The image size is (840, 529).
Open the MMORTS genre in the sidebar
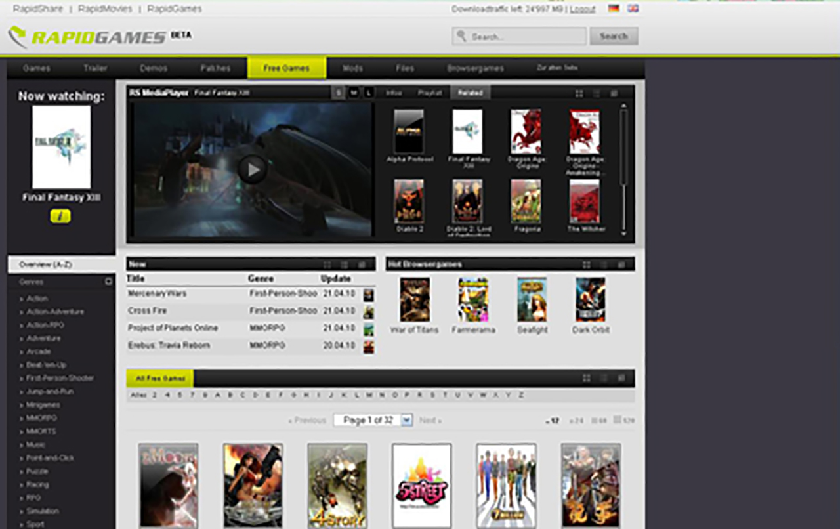(41, 431)
